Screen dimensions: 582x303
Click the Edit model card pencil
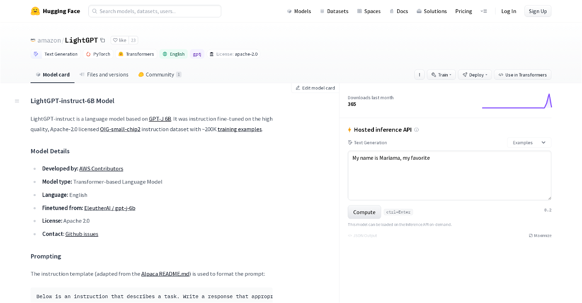pos(298,88)
